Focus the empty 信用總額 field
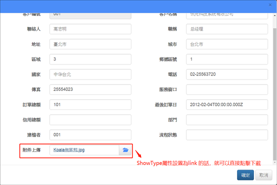The height and width of the screenshot is (185, 277). [90, 120]
